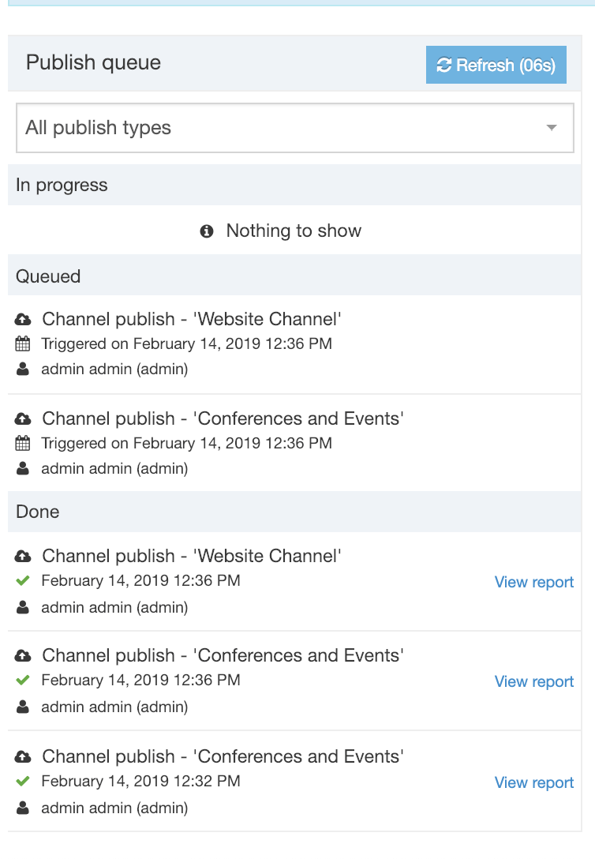The height and width of the screenshot is (859, 595).
Task: Click the Done section header
Action: point(37,512)
